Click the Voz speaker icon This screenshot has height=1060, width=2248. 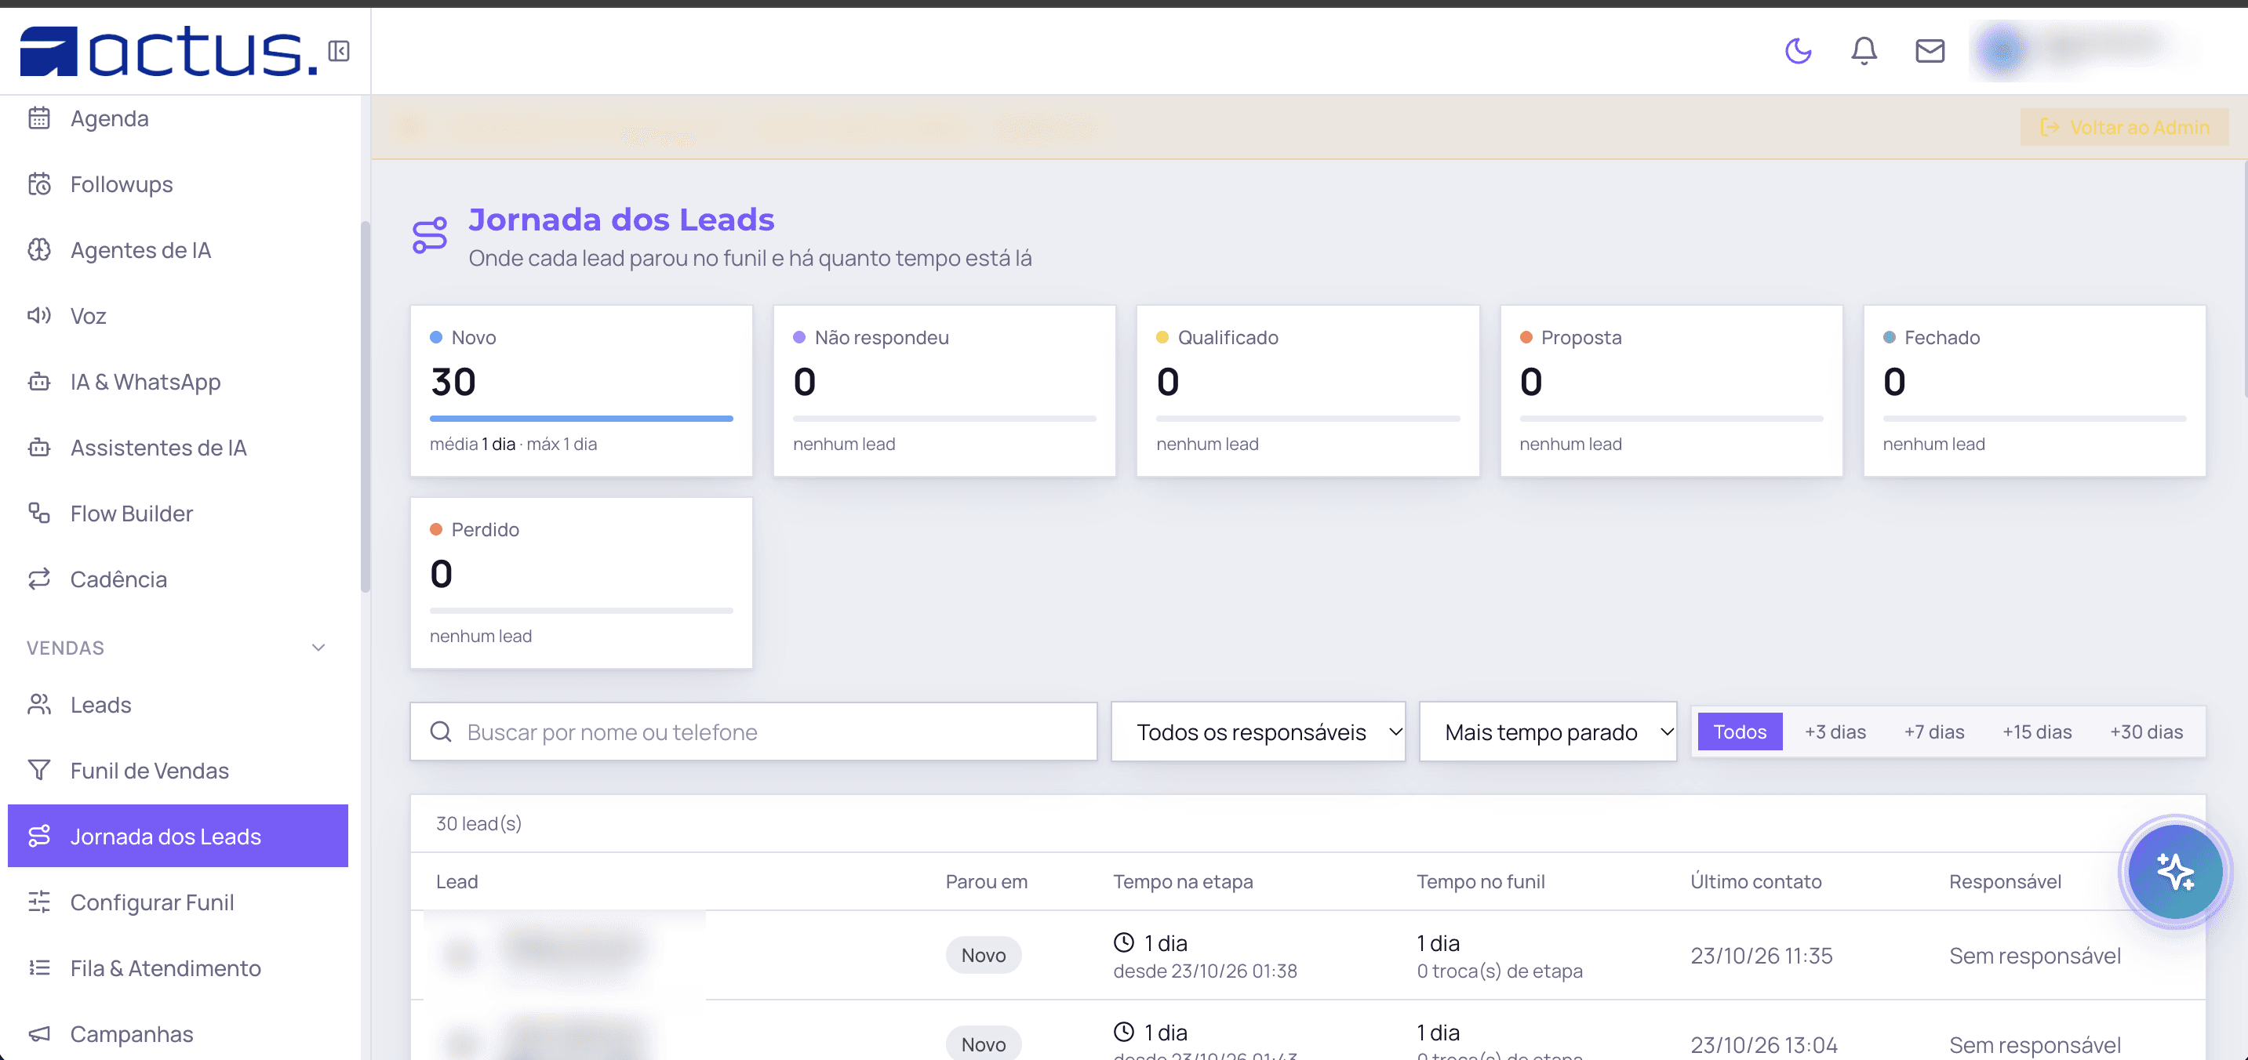click(x=39, y=315)
